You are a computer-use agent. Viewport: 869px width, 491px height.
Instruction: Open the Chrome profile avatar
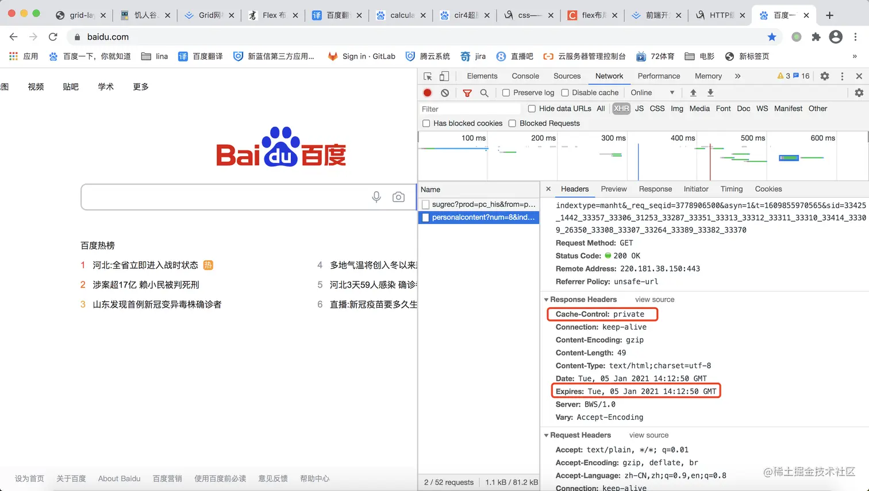tap(836, 37)
